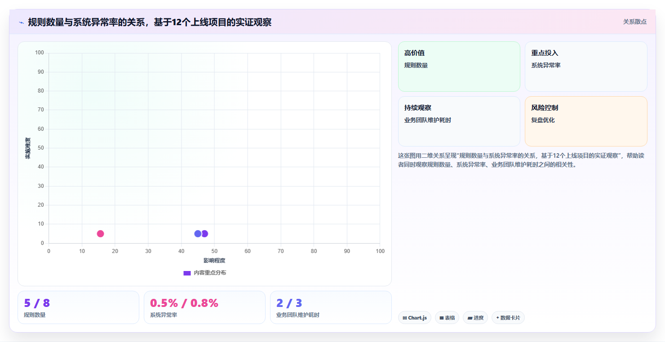
Task: Select the pink scatter data point
Action: coord(100,234)
